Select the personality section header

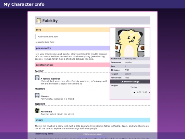pos(72,48)
